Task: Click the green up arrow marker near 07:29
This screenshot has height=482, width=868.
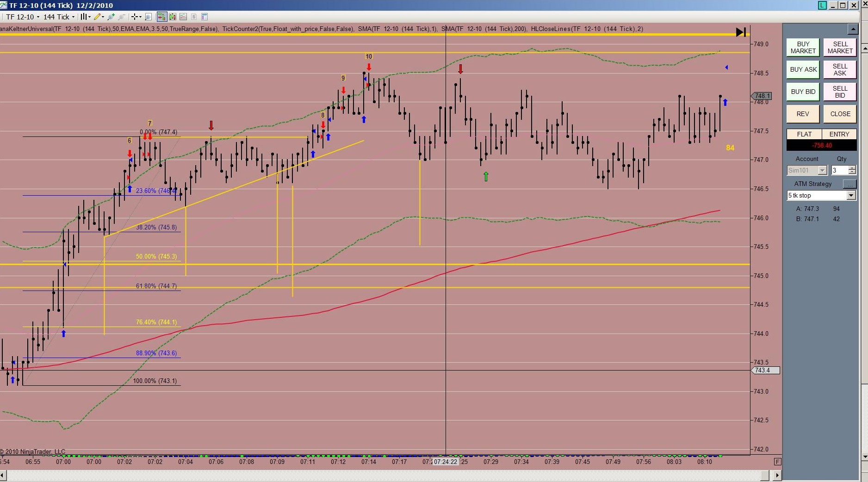Action: click(486, 176)
